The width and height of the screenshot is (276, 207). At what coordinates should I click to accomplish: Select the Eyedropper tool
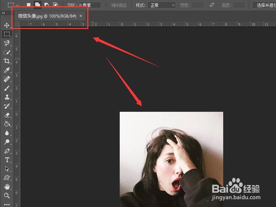[x=7, y=70]
